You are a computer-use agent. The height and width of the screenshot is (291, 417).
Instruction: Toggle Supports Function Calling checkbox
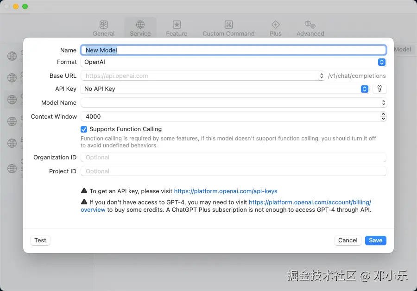84,129
